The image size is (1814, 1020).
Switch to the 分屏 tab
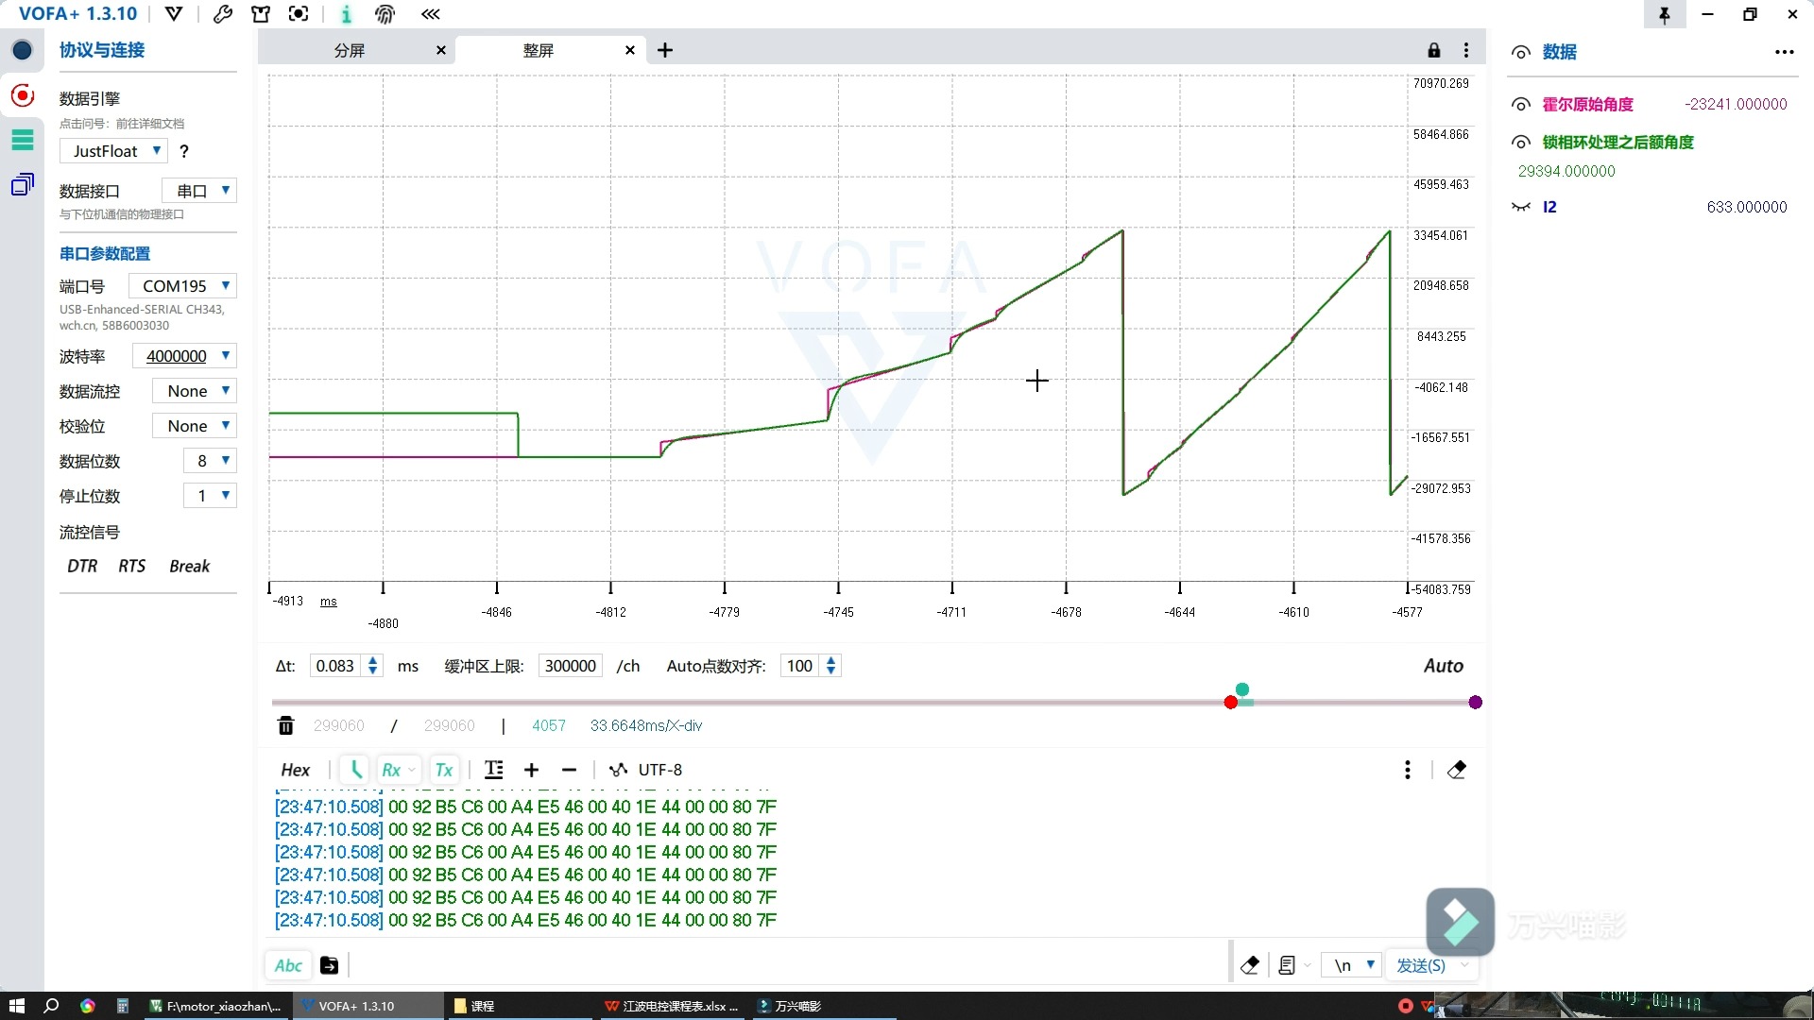click(x=350, y=50)
